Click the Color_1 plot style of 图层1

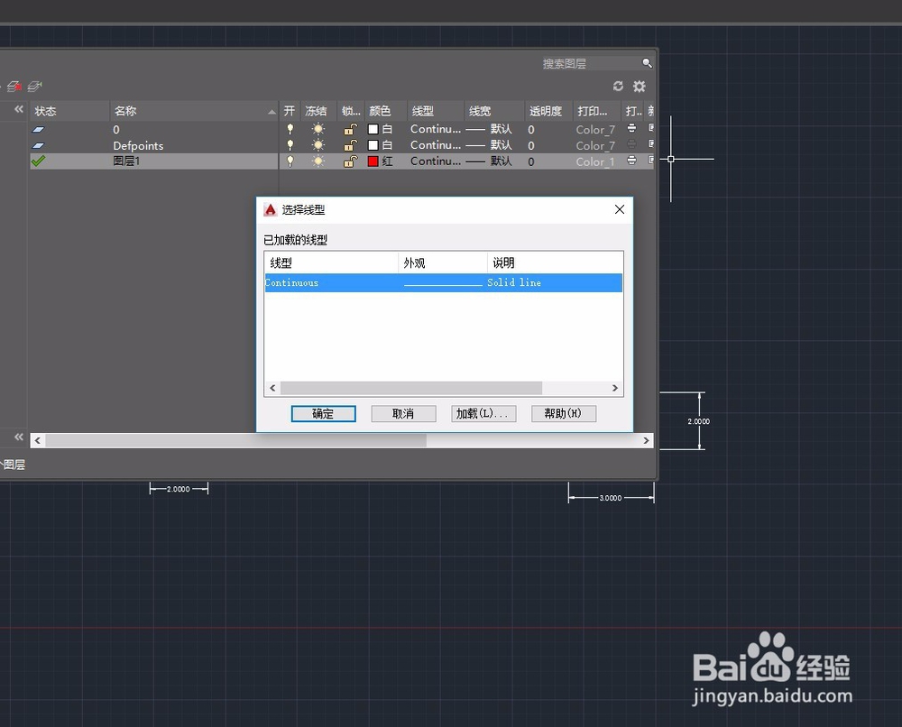595,161
